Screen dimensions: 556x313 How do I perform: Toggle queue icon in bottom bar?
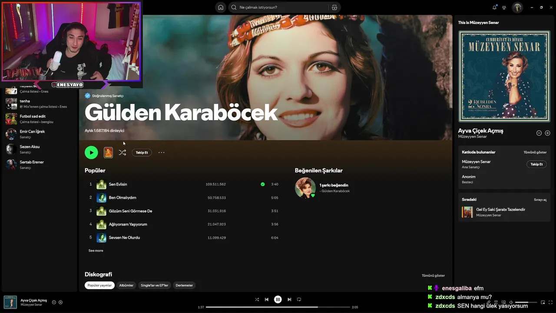pyautogui.click(x=496, y=302)
